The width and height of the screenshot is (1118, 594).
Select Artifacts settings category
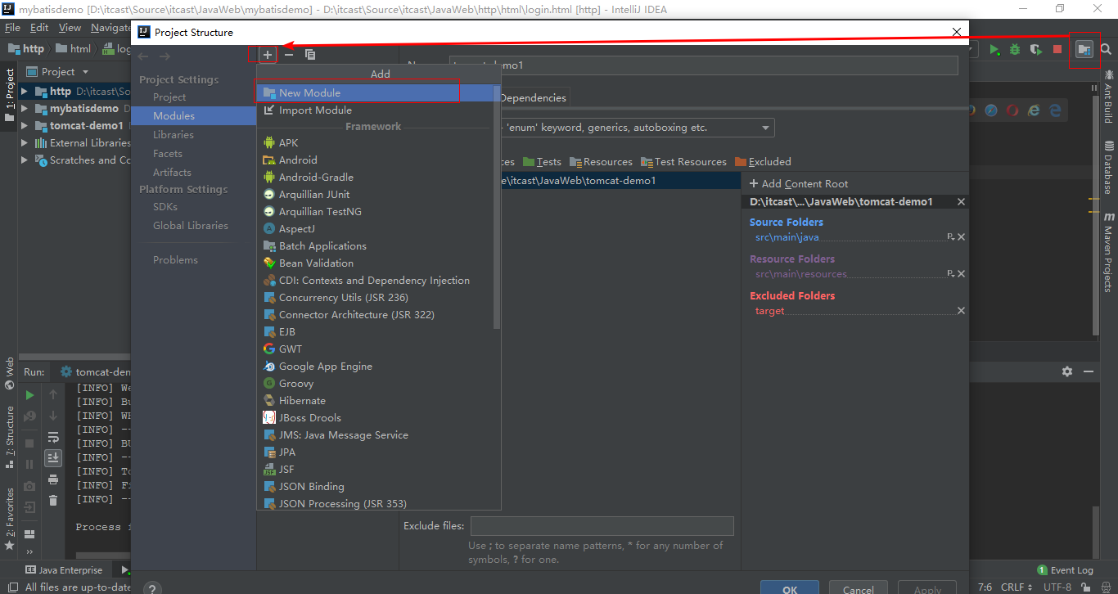coord(172,173)
